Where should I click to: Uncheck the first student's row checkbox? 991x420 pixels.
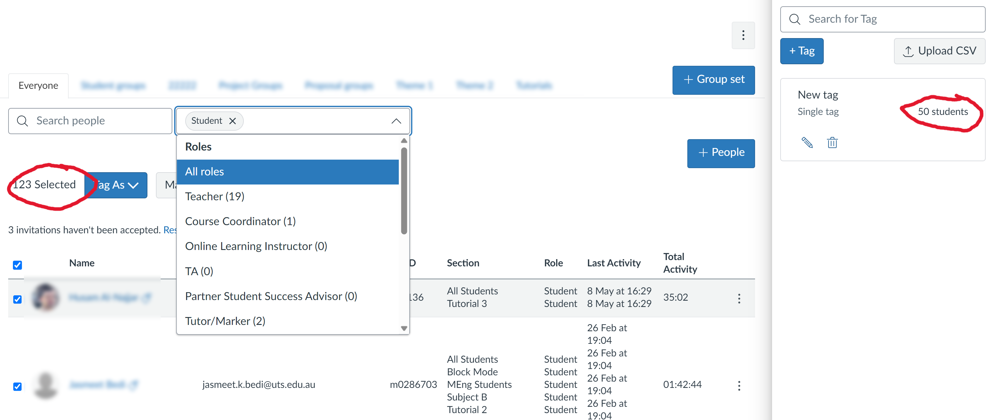[17, 300]
